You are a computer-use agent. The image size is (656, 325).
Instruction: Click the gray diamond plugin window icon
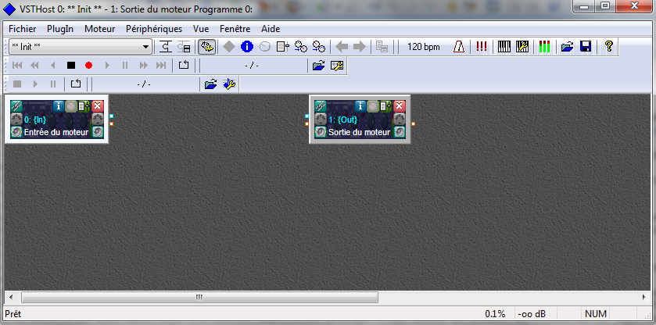point(229,47)
